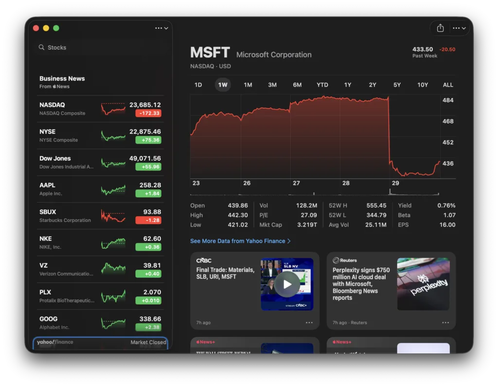Open options ellipsis on CNBC news card

tap(309, 322)
